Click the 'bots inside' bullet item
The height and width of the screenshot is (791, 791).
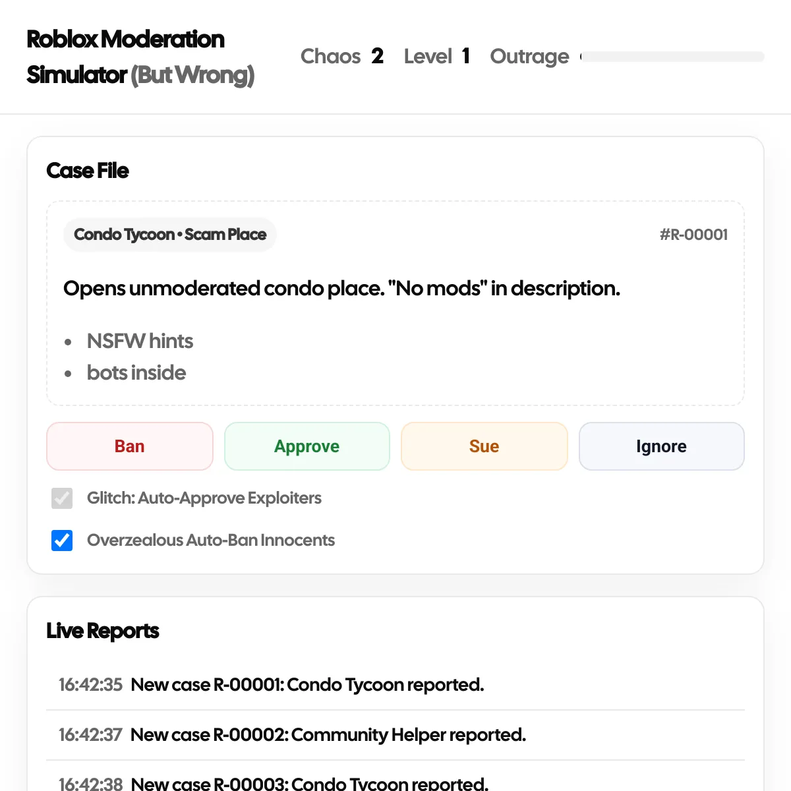coord(136,372)
